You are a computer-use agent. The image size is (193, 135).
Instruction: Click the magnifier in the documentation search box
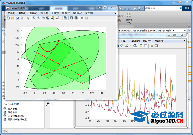pyautogui.click(x=181, y=8)
